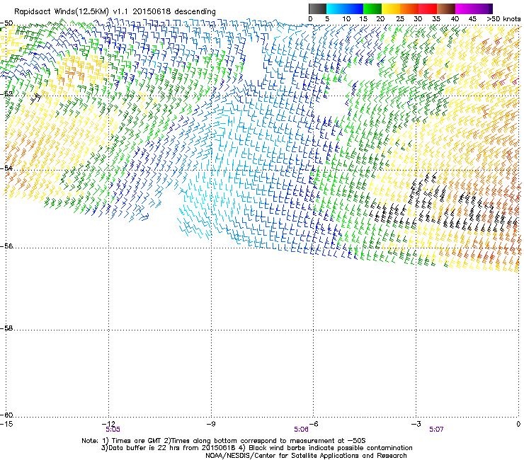Click the yellow 20-25 knots legend swatch
Viewport: 524px width, 460px height.
tap(391, 8)
